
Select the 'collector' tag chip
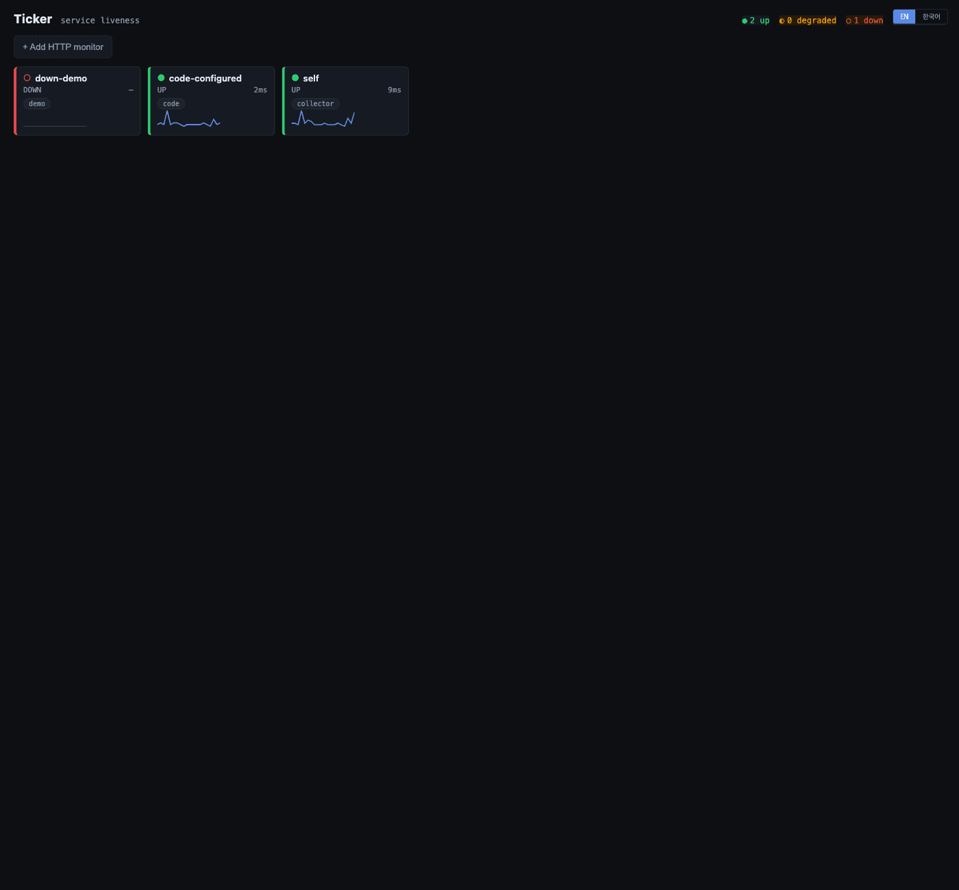[x=315, y=104]
